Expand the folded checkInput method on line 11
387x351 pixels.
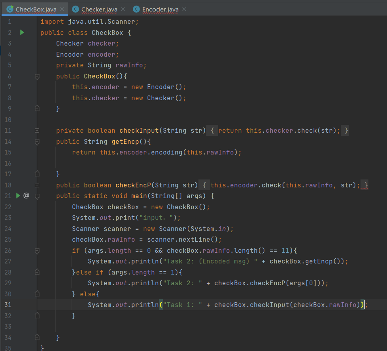click(37, 130)
